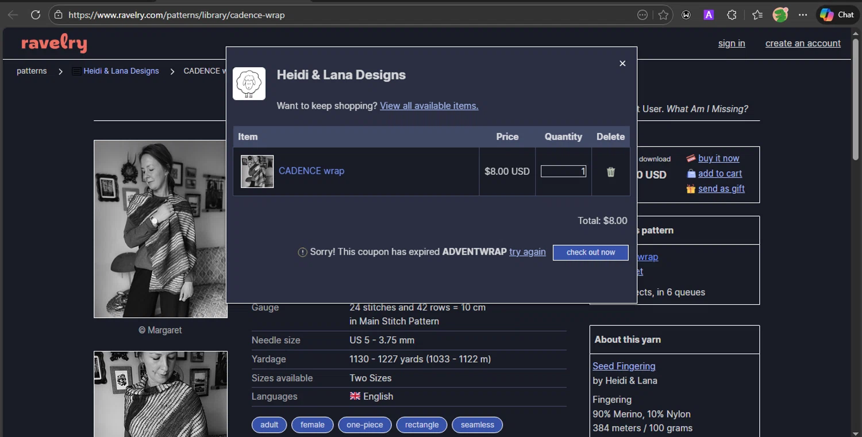Screen dimensions: 862x437
Task: Open View all available items link
Action: click(x=429, y=106)
